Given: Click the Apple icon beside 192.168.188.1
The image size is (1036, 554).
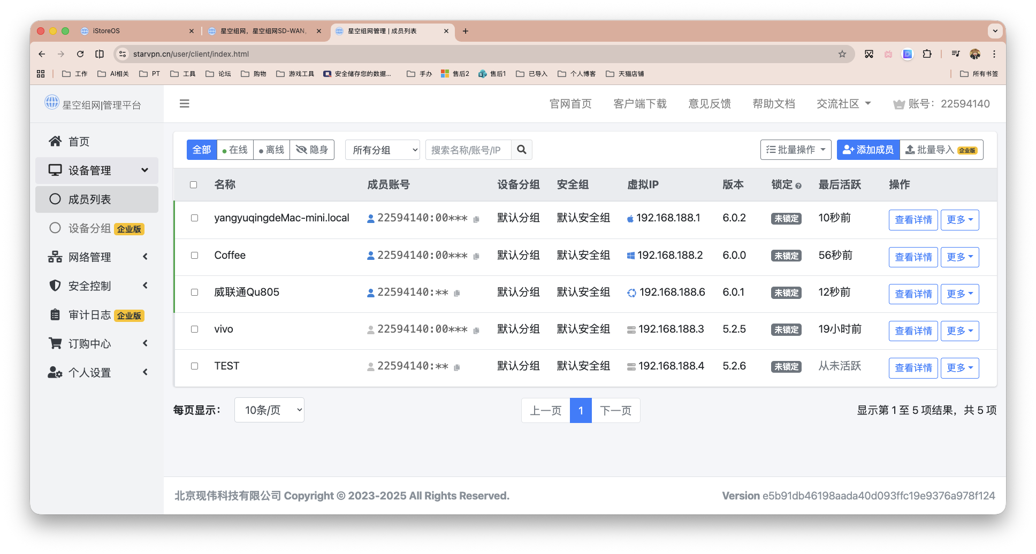Looking at the screenshot, I should (x=631, y=218).
